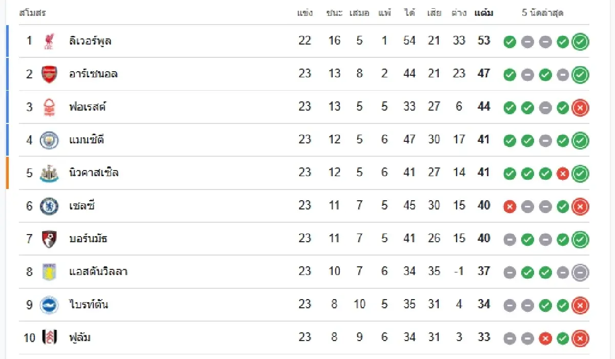The width and height of the screenshot is (615, 359).
Task: Click the ไบรท์ตัน team row name
Action: (88, 305)
